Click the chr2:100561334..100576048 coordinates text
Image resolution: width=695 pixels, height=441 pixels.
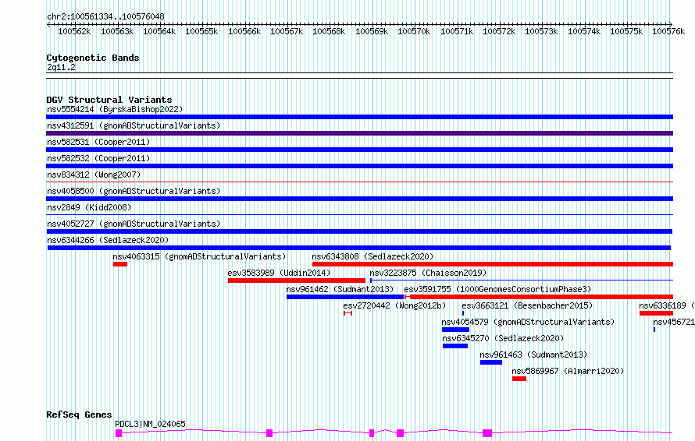tap(105, 16)
